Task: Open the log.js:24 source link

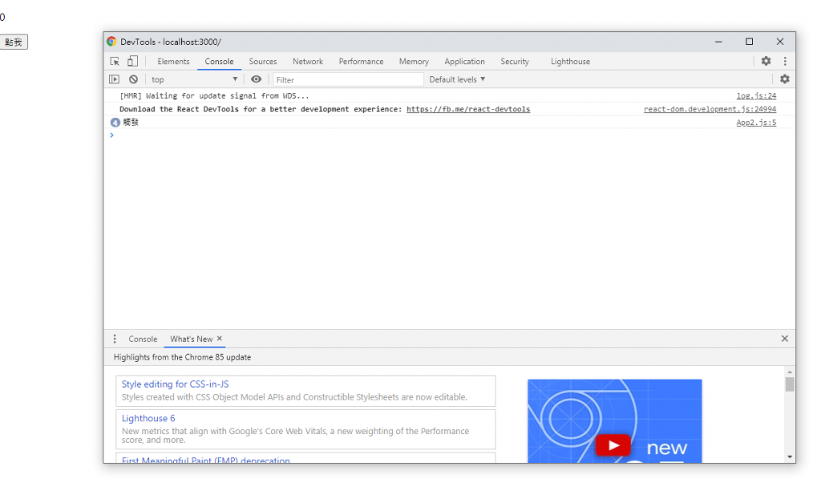Action: 756,96
